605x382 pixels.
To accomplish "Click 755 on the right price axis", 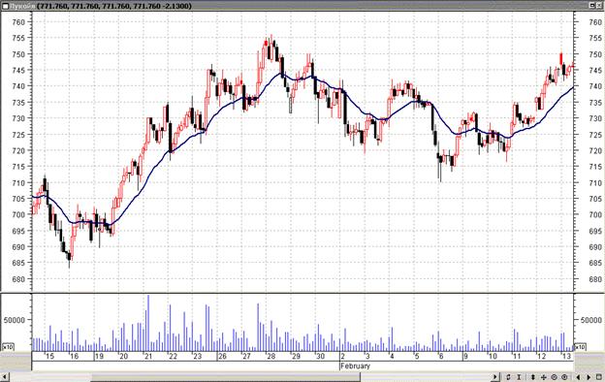I will pyautogui.click(x=595, y=38).
